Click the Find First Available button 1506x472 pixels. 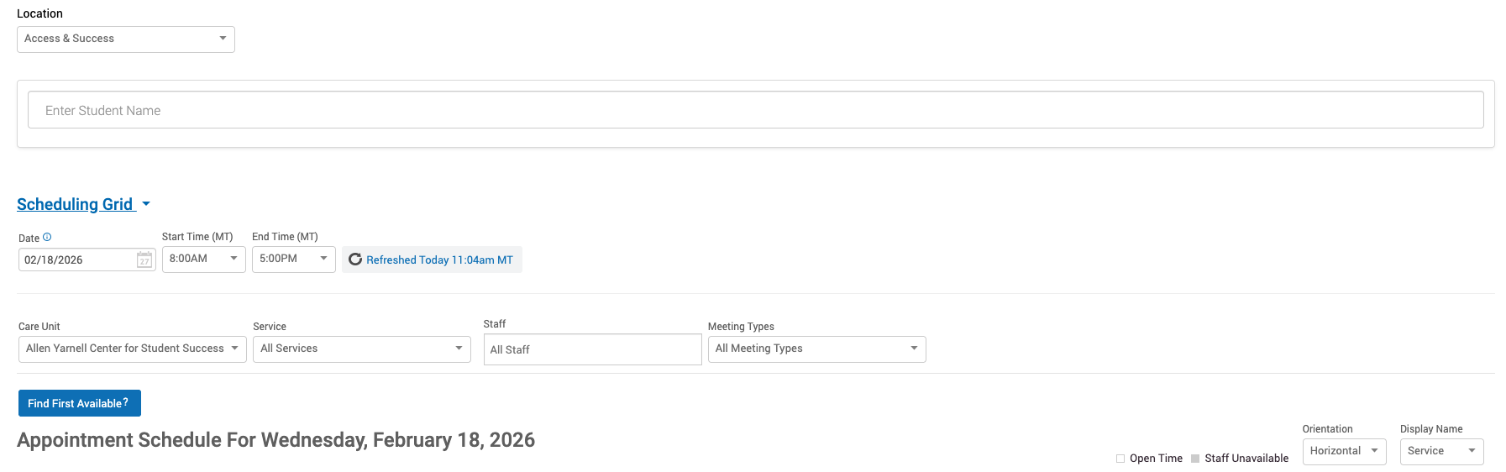click(x=80, y=403)
